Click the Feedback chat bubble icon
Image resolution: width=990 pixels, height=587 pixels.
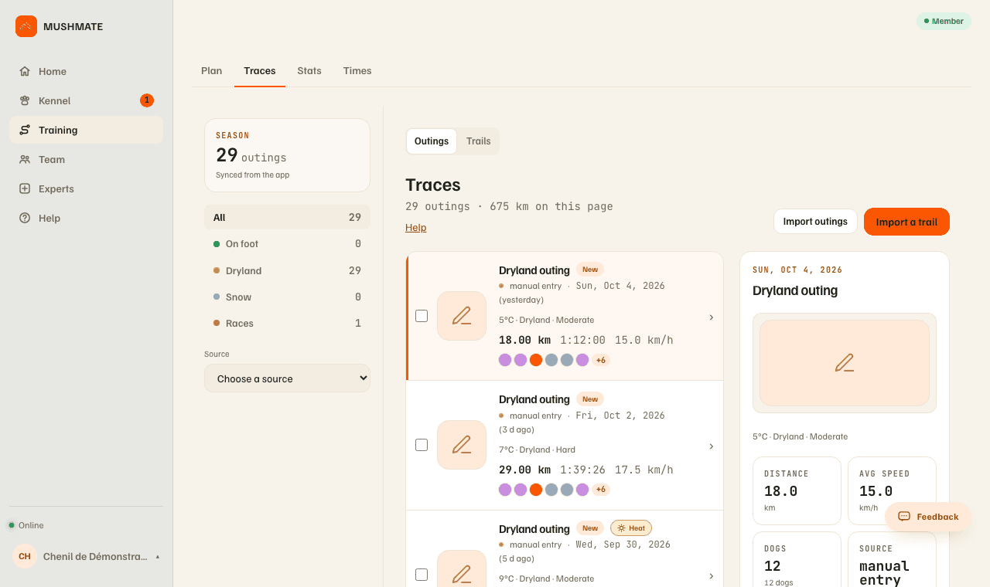tap(904, 517)
